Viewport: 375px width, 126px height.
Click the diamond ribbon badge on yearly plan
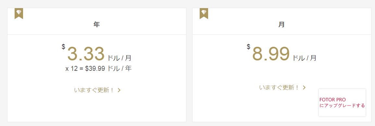tap(19, 13)
